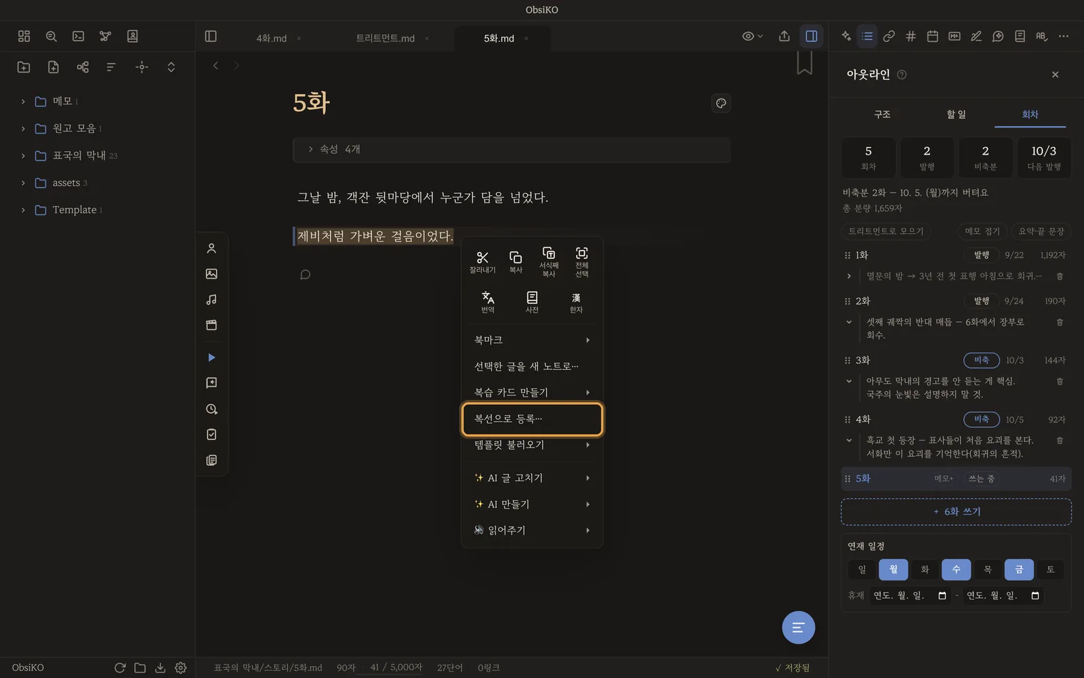The width and height of the screenshot is (1084, 678).
Task: Click the image icon in the side strip
Action: (x=211, y=274)
